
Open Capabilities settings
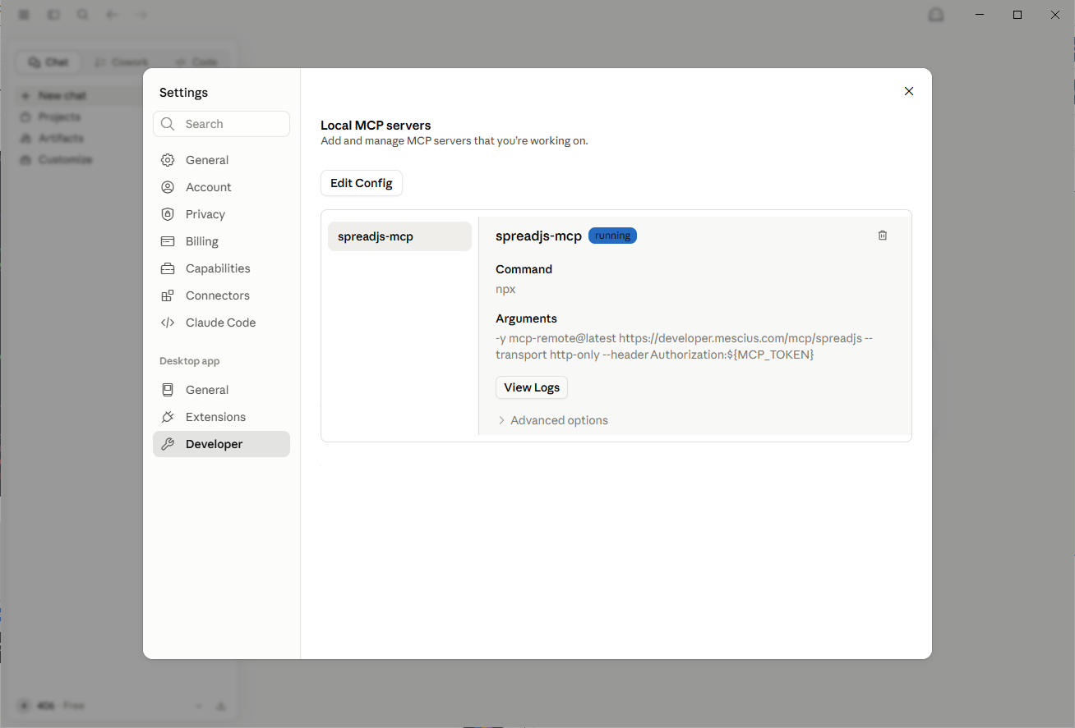221,268
